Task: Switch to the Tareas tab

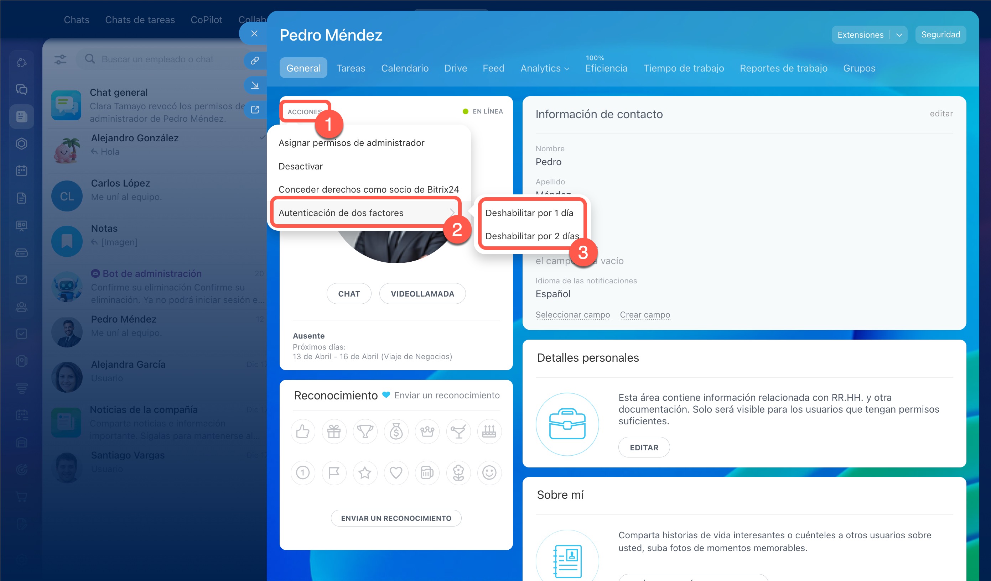Action: [351, 68]
